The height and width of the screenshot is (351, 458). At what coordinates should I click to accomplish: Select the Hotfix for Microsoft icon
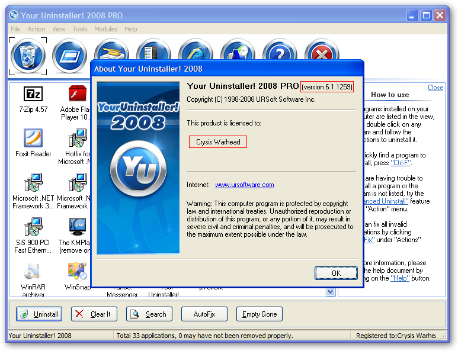pos(78,138)
